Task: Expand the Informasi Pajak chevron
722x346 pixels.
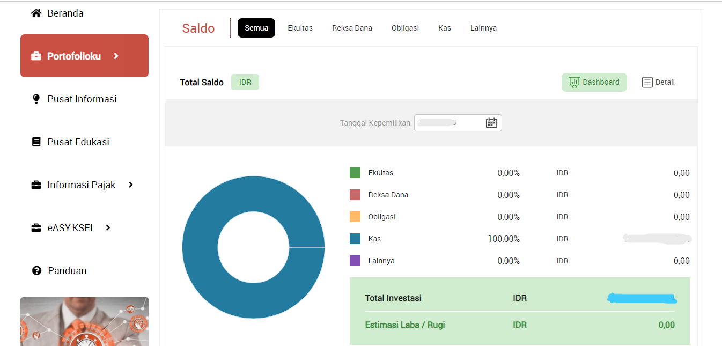Action: 131,185
